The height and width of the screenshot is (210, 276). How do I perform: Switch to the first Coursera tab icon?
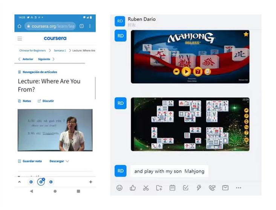(31, 182)
